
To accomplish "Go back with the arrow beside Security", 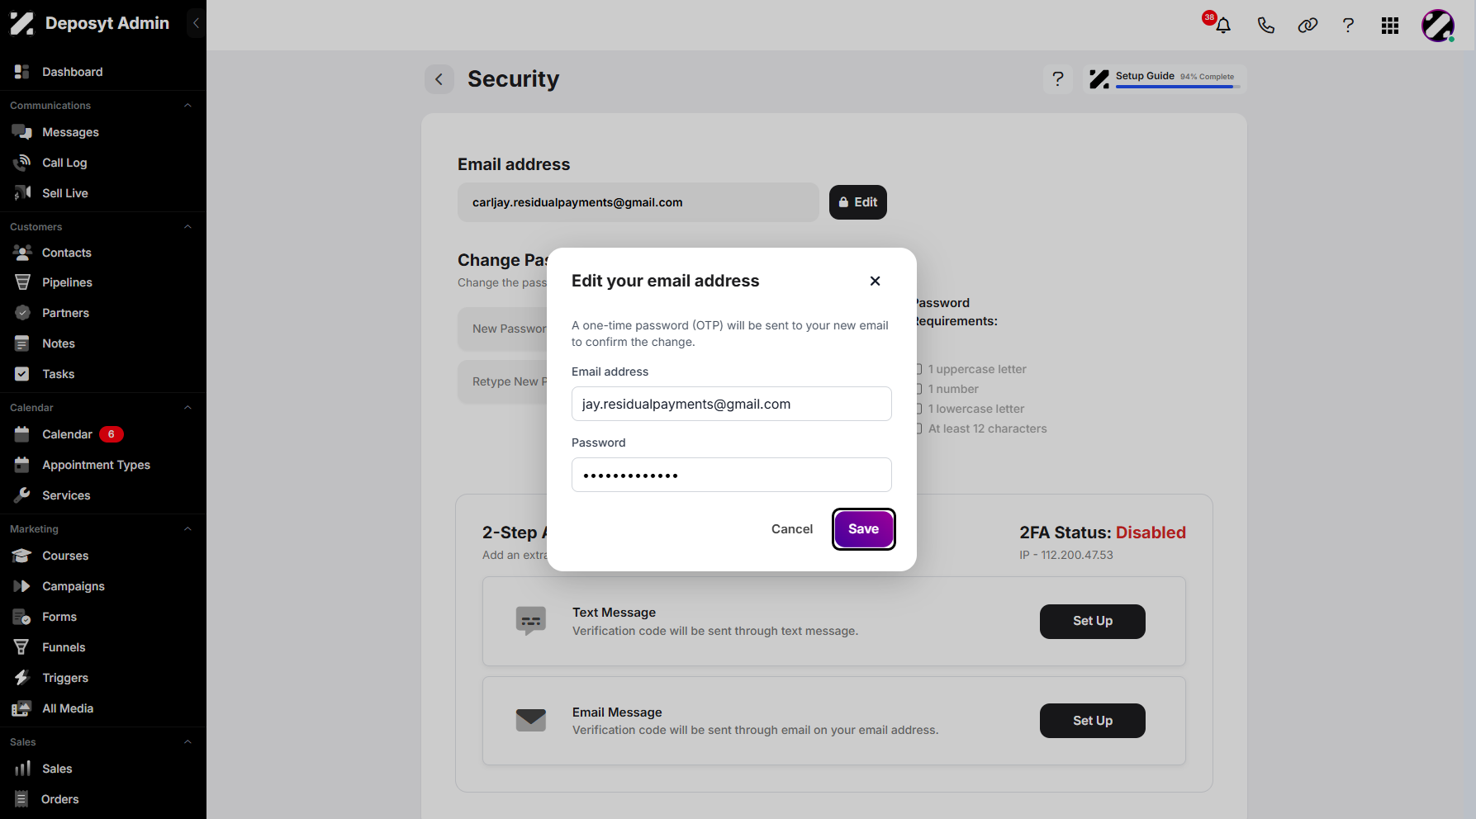I will point(439,79).
